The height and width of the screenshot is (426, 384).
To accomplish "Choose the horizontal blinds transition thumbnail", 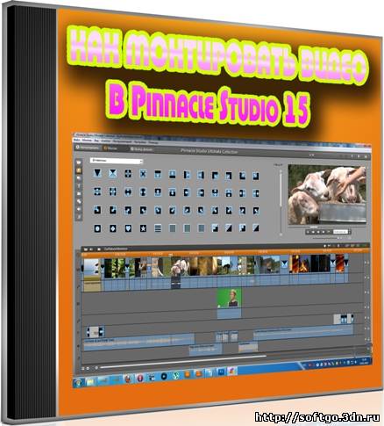I will point(158,228).
